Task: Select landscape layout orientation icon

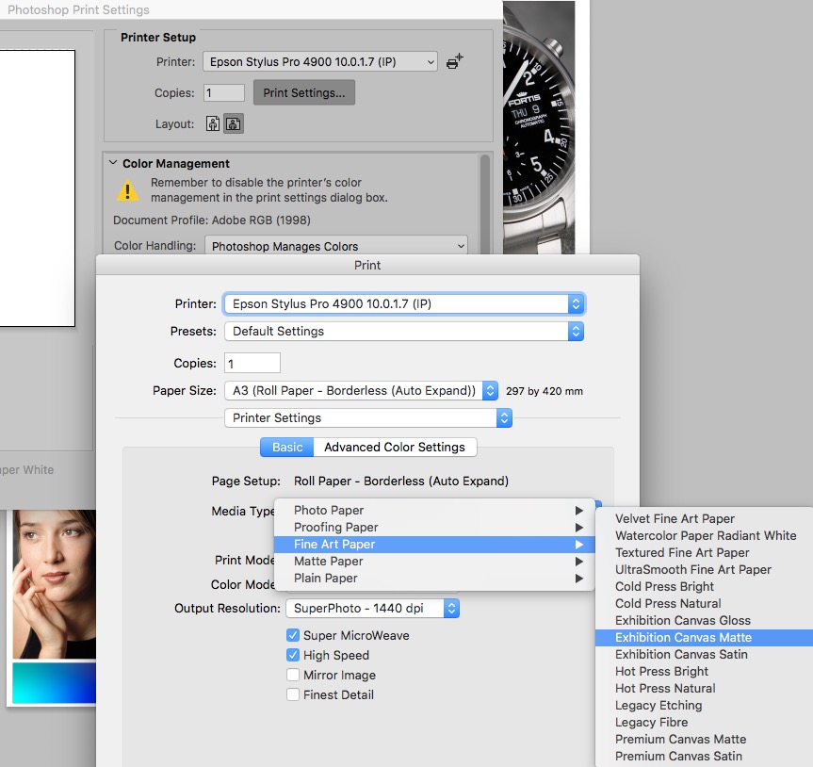Action: [234, 124]
